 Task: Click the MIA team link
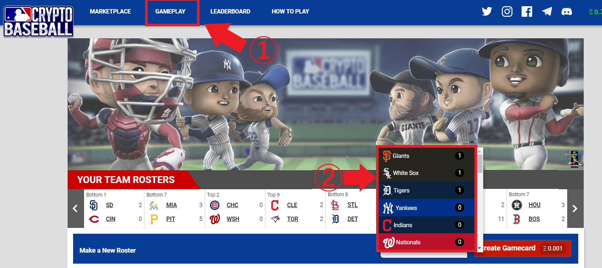coord(171,205)
